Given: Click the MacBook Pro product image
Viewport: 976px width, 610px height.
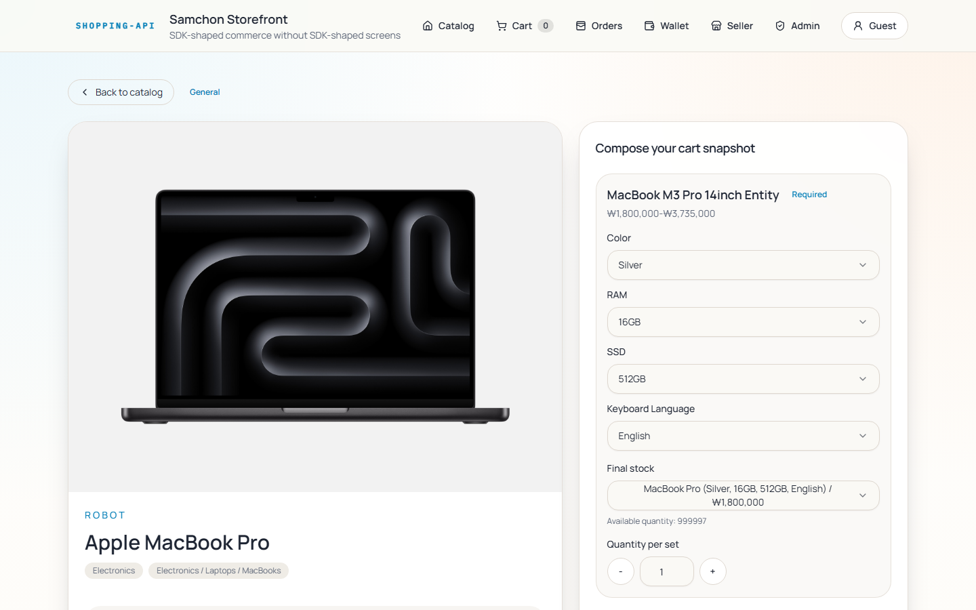Looking at the screenshot, I should (x=315, y=306).
